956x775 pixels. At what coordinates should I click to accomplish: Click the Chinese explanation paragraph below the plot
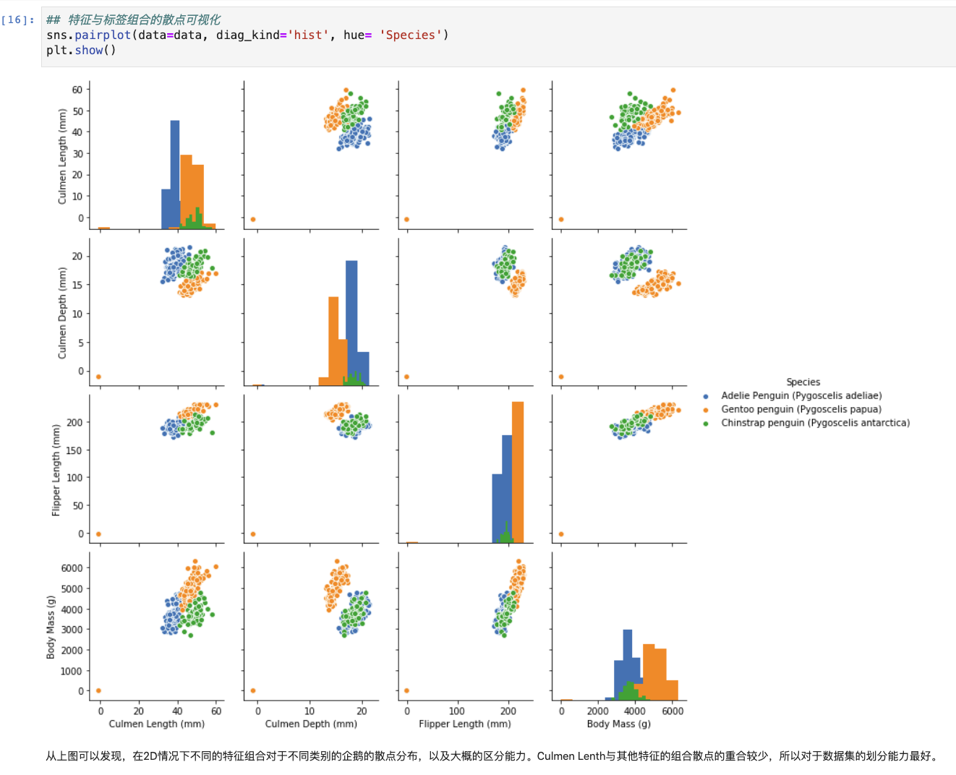pyautogui.click(x=492, y=756)
